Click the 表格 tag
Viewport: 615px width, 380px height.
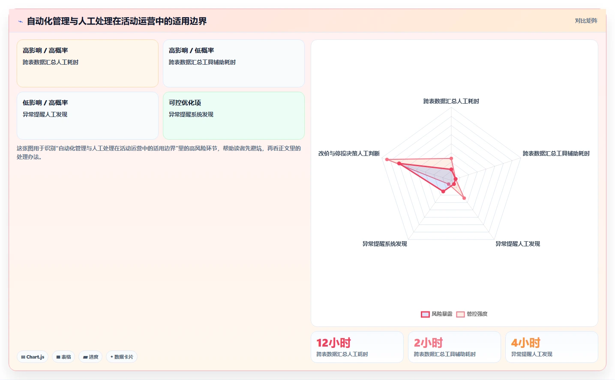point(63,357)
